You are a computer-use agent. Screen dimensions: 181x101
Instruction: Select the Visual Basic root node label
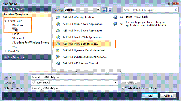pos(15,21)
